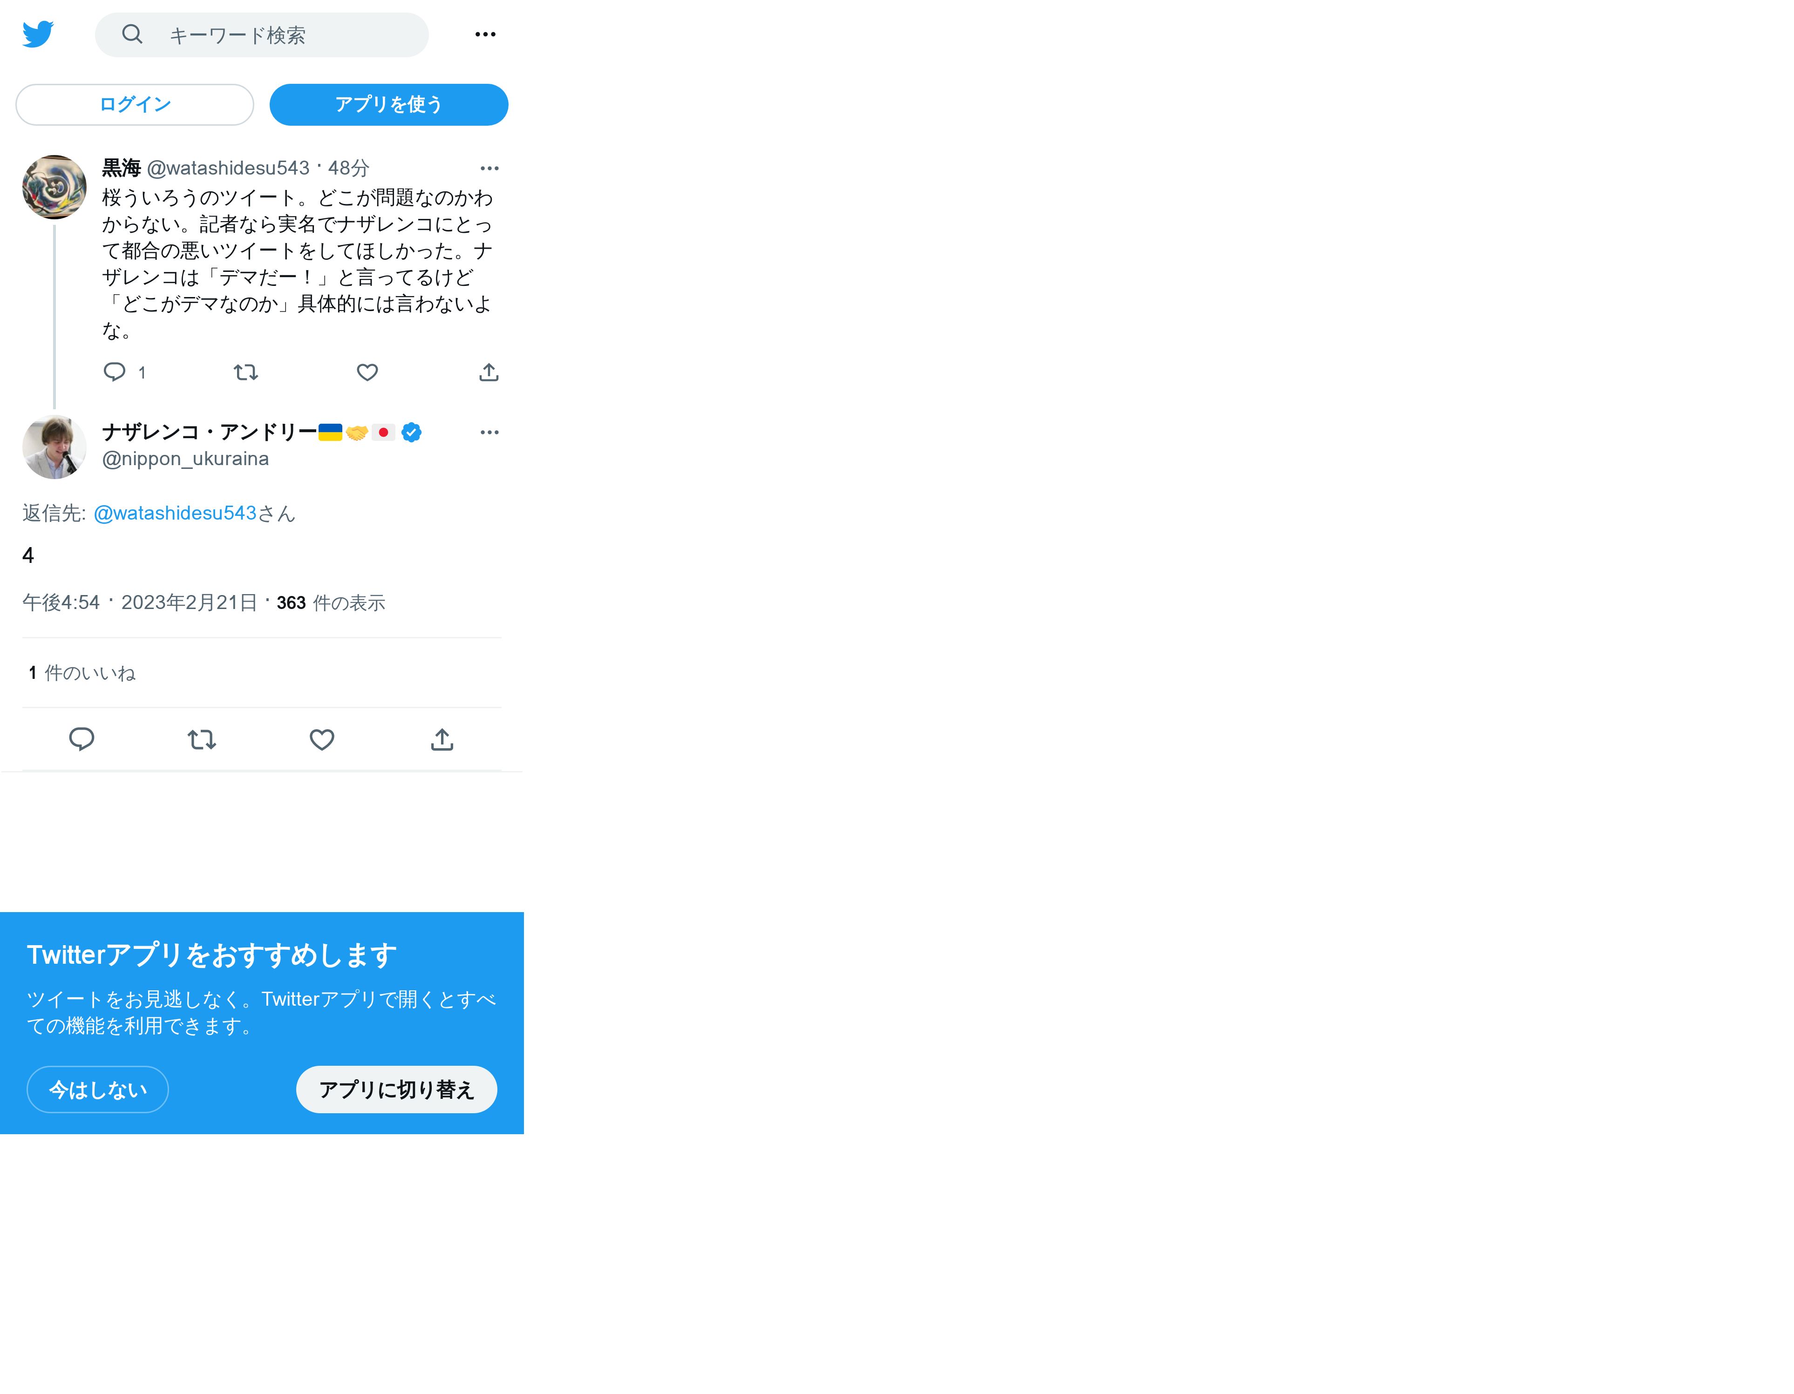
Task: Click アプリに切り替え in banner
Action: [x=397, y=1089]
